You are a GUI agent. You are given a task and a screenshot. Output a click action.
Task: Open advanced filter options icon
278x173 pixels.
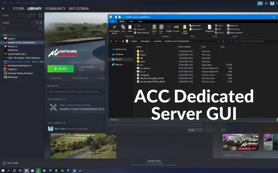pos(40,29)
